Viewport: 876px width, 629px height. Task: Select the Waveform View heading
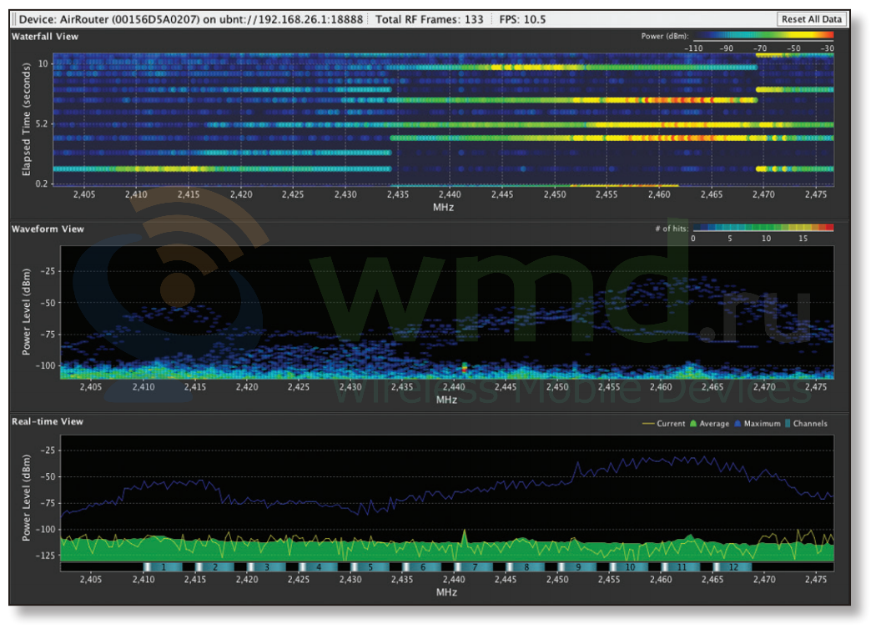(48, 229)
